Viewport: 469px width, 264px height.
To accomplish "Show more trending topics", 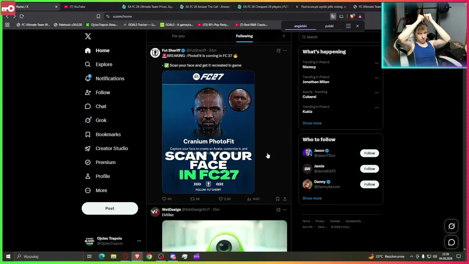I will click(x=312, y=123).
